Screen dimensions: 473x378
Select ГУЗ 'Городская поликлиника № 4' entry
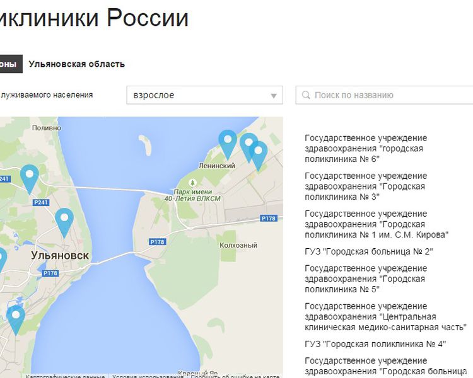click(x=375, y=344)
